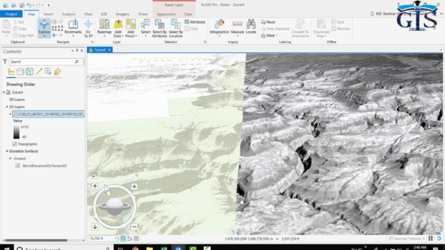Show List By Data Source view
The width and height of the screenshot is (445, 250).
[20, 72]
